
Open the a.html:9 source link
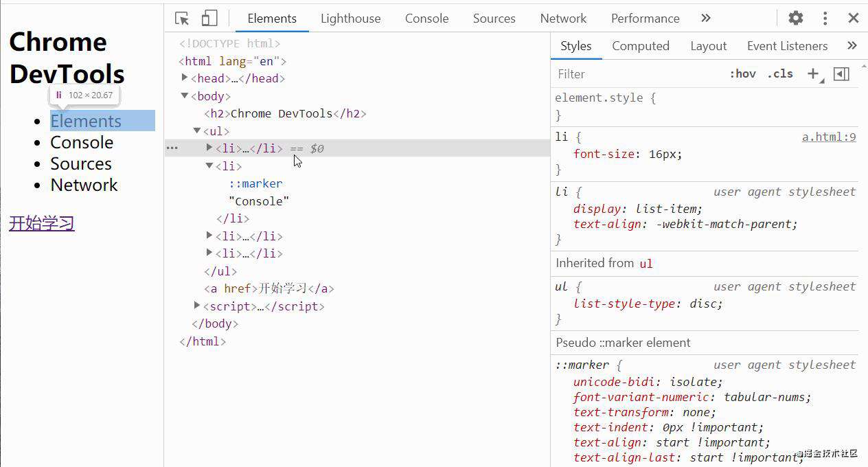click(x=829, y=137)
